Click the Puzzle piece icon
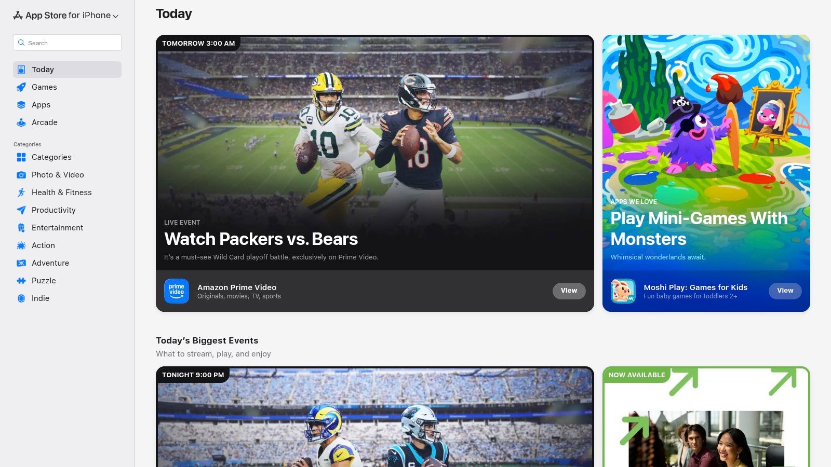This screenshot has width=831, height=467. click(x=21, y=281)
